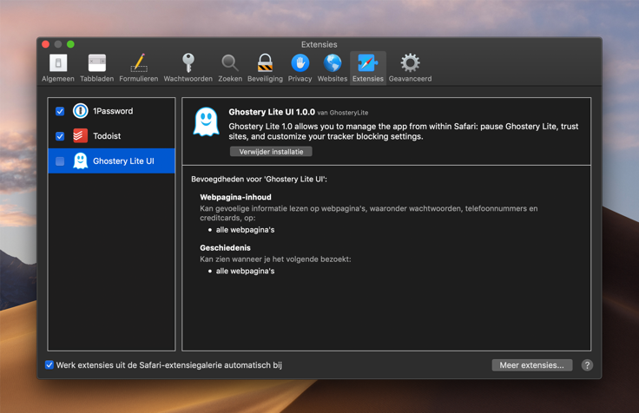Click the Geschiedenis heading

coord(225,247)
